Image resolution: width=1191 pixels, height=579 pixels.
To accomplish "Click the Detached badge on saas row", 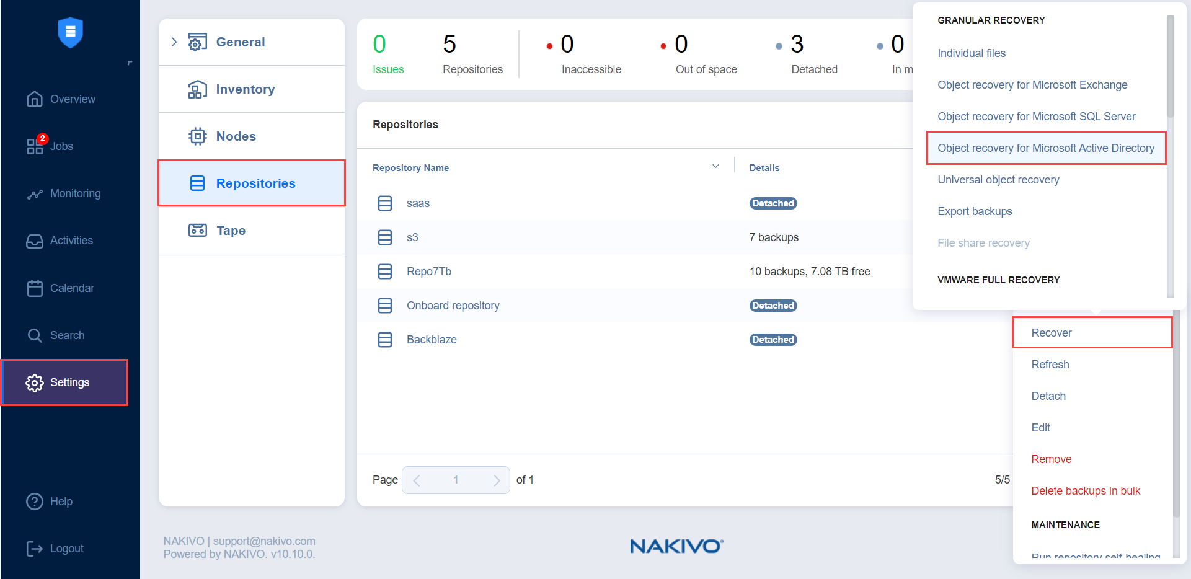I will [773, 203].
